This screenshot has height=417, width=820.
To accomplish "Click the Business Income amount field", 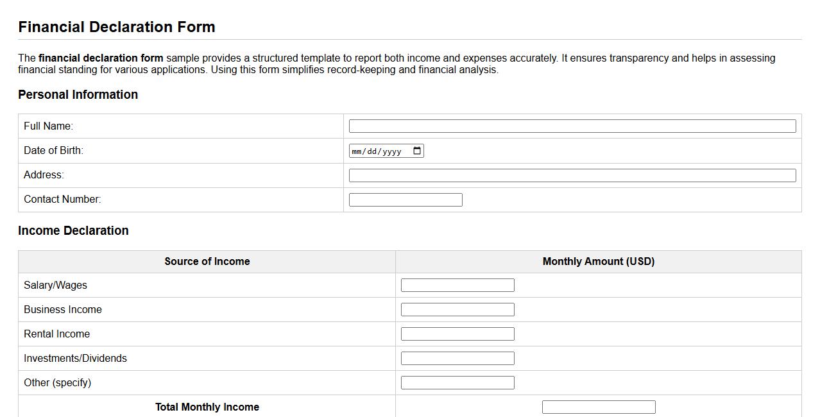I will tap(457, 309).
